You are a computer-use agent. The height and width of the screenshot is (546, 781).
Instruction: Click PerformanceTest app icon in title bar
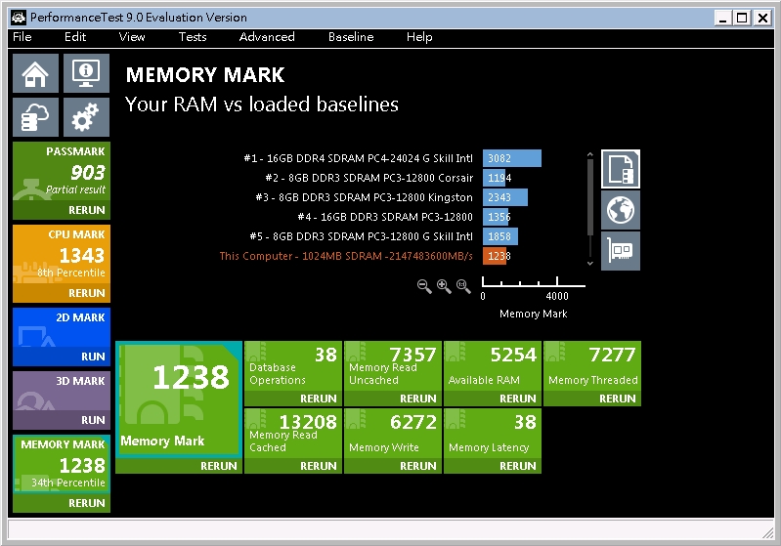[19, 18]
